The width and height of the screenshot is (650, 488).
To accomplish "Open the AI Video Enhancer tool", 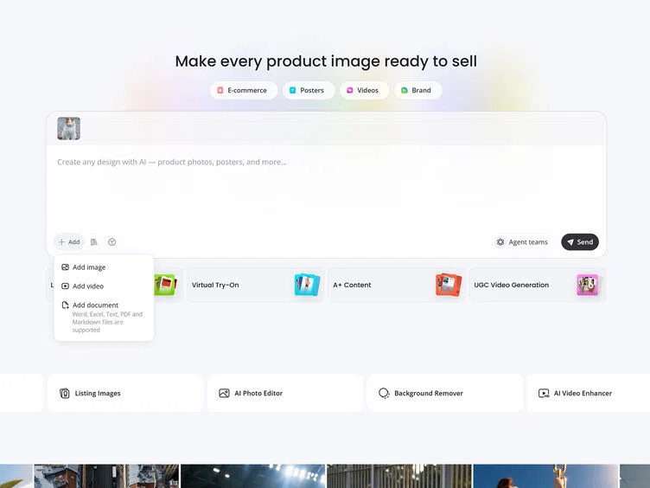I will tap(589, 393).
